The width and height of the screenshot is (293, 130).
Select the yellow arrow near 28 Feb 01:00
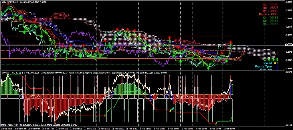(x=105, y=115)
